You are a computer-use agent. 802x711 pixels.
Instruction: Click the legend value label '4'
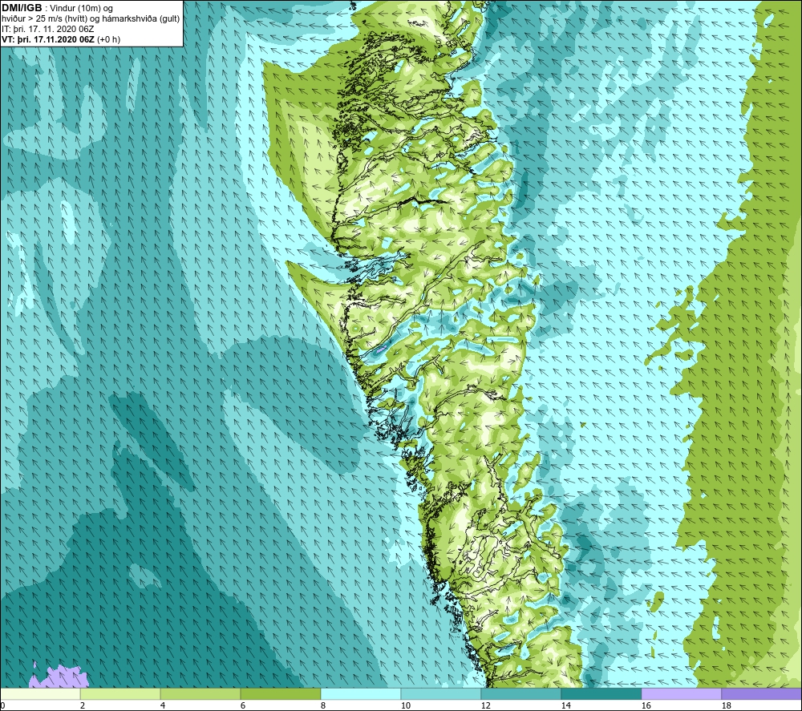coord(163,705)
